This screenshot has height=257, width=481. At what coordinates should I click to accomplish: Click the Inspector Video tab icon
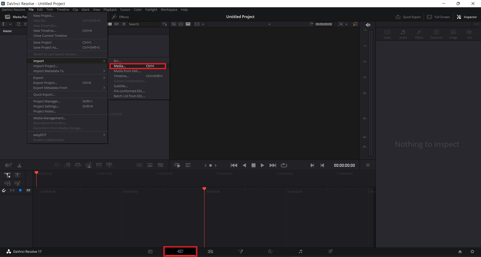pos(387,34)
